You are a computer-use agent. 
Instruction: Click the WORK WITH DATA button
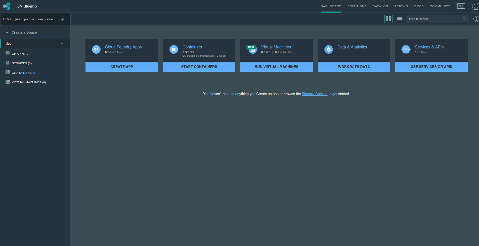(x=354, y=67)
